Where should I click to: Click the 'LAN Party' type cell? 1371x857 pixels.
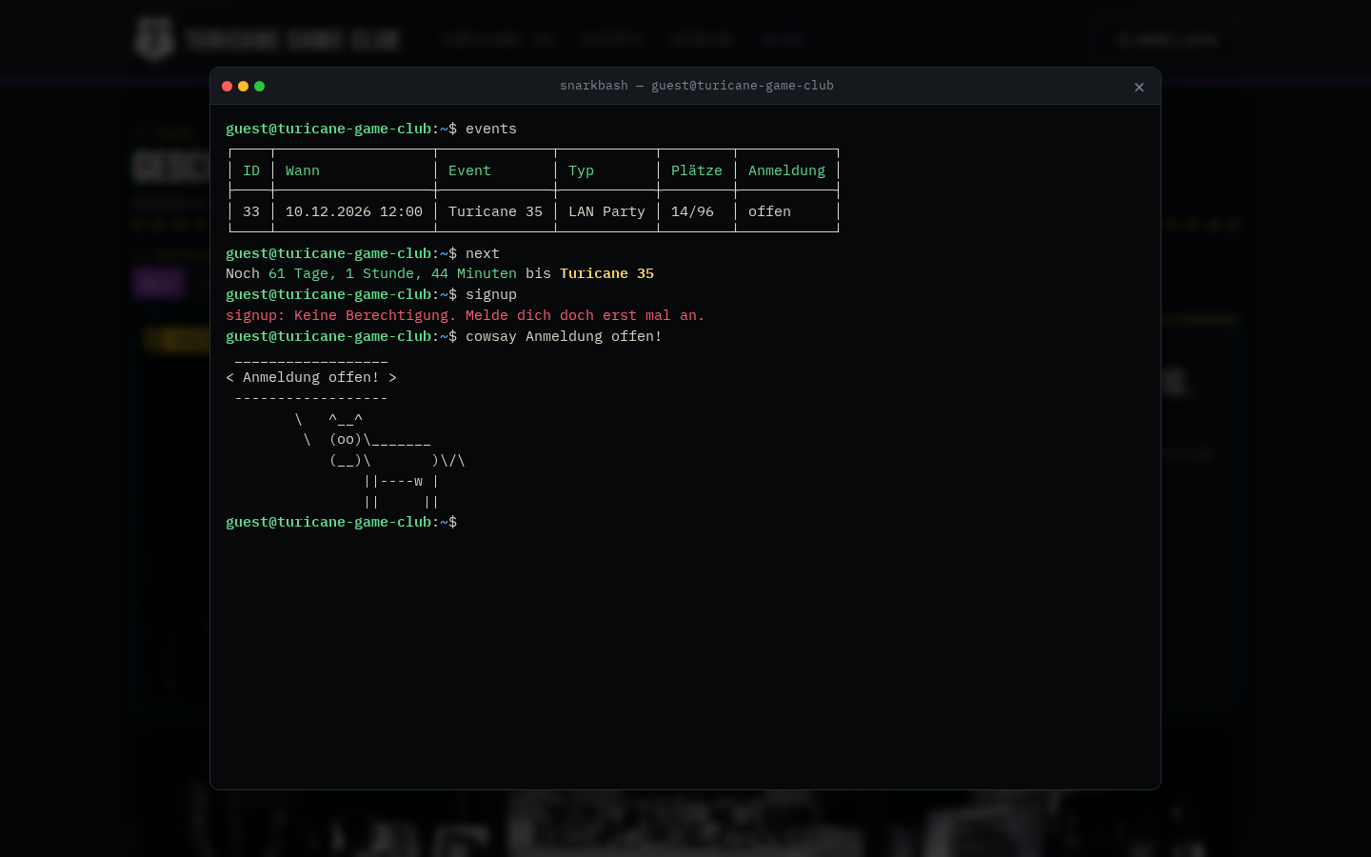(x=606, y=211)
